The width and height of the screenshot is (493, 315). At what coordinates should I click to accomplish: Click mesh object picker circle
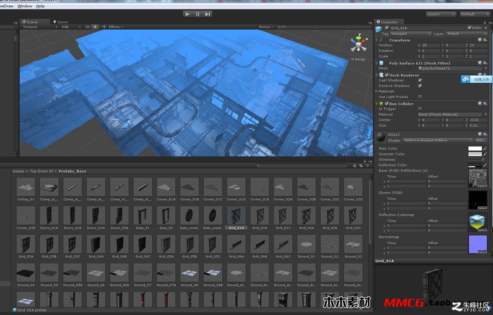pyautogui.click(x=486, y=68)
